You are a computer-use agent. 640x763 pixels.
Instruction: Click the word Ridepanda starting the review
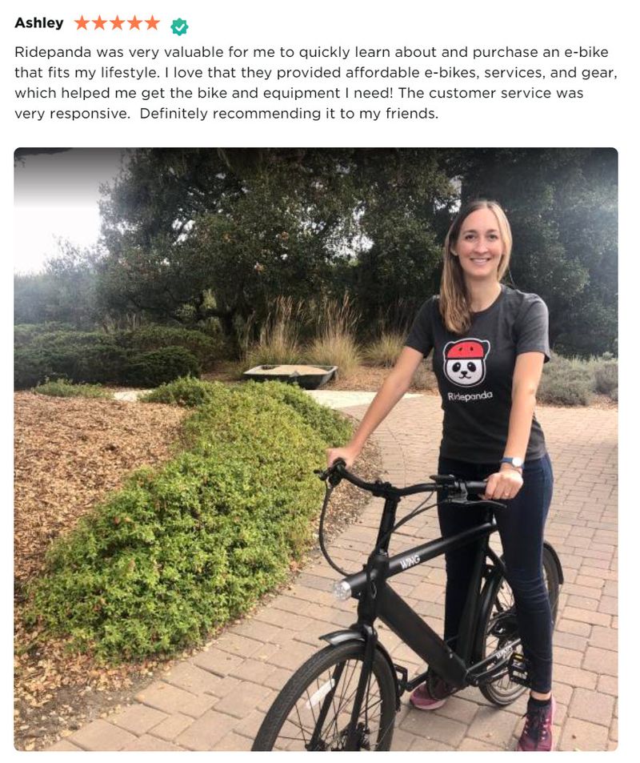point(53,52)
